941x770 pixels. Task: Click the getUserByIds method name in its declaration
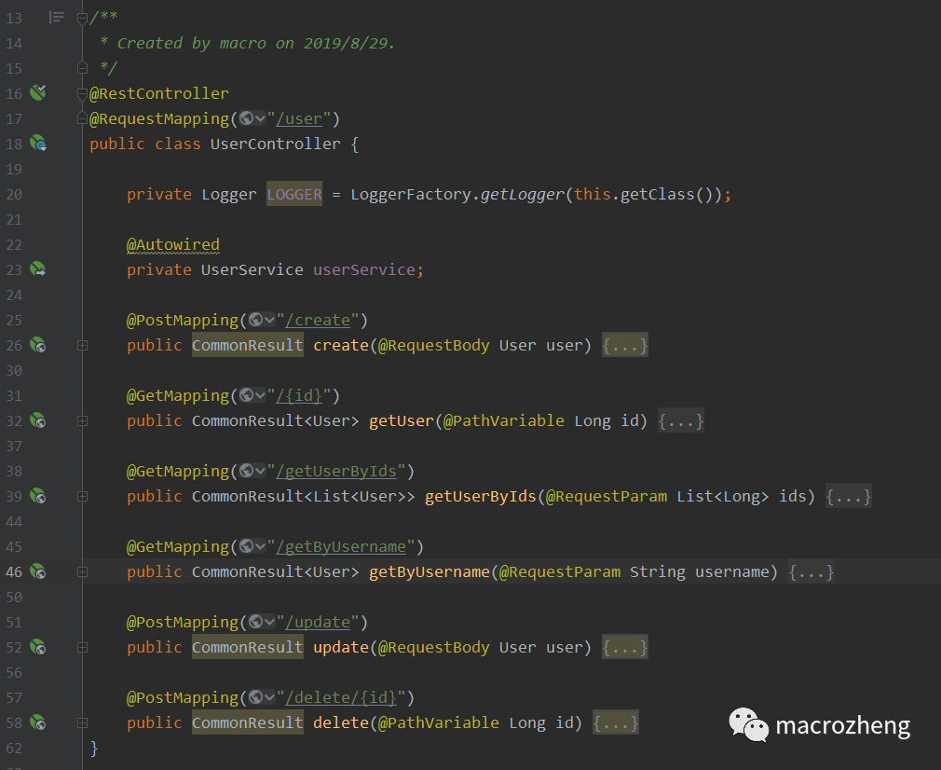[x=480, y=497]
